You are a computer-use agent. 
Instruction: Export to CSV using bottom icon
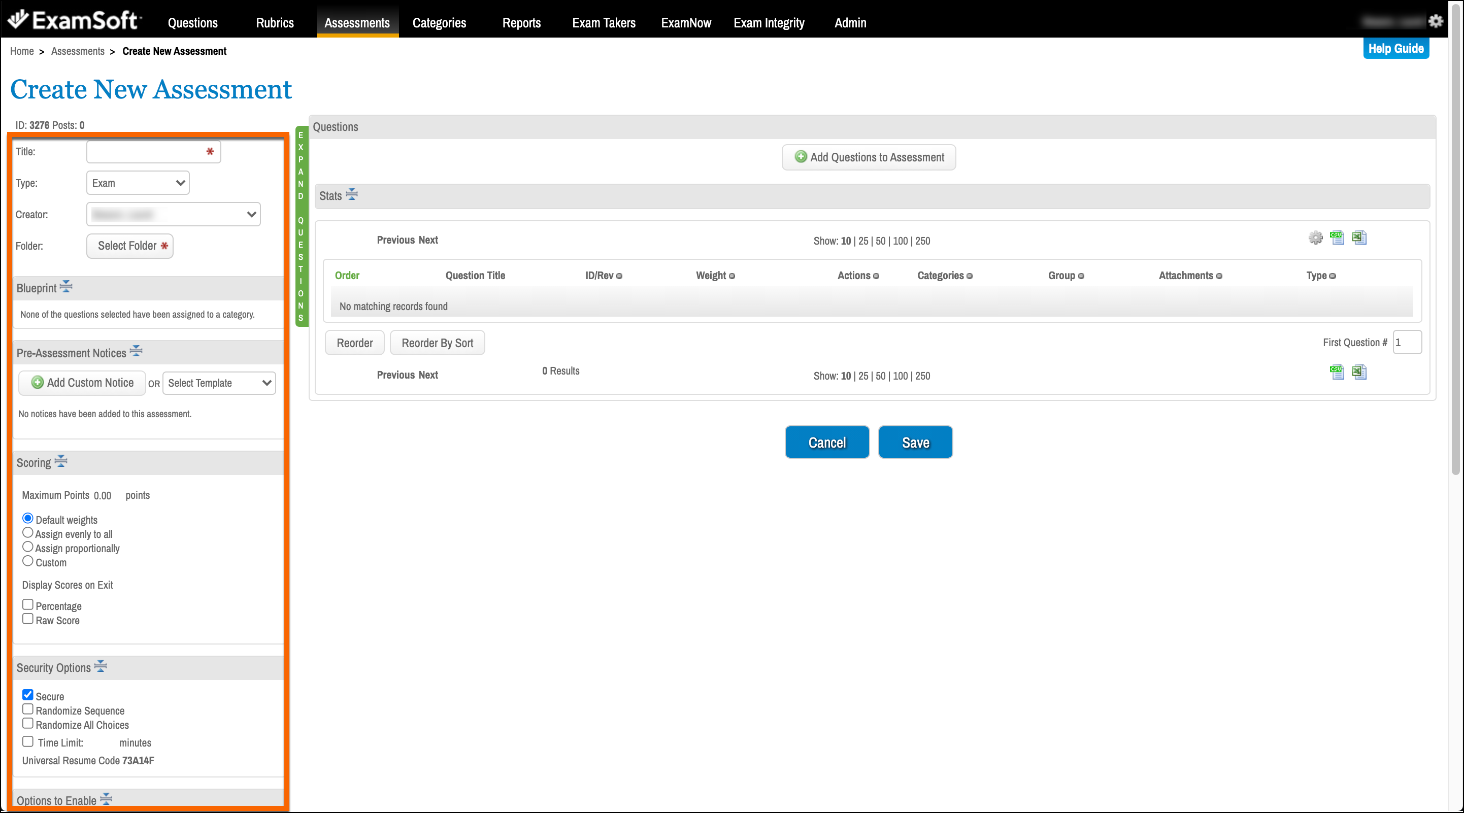coord(1337,372)
